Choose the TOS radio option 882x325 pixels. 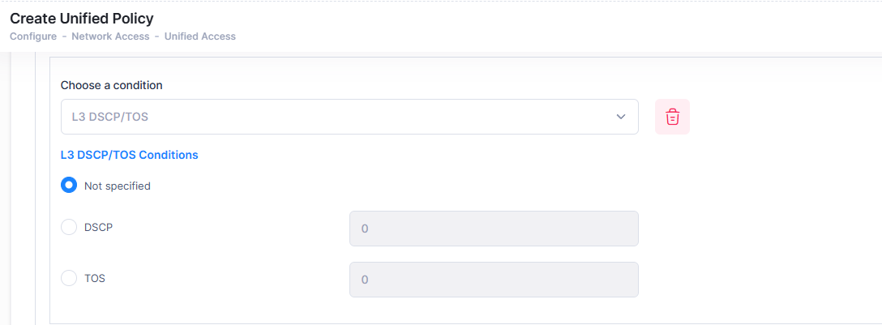tap(69, 278)
